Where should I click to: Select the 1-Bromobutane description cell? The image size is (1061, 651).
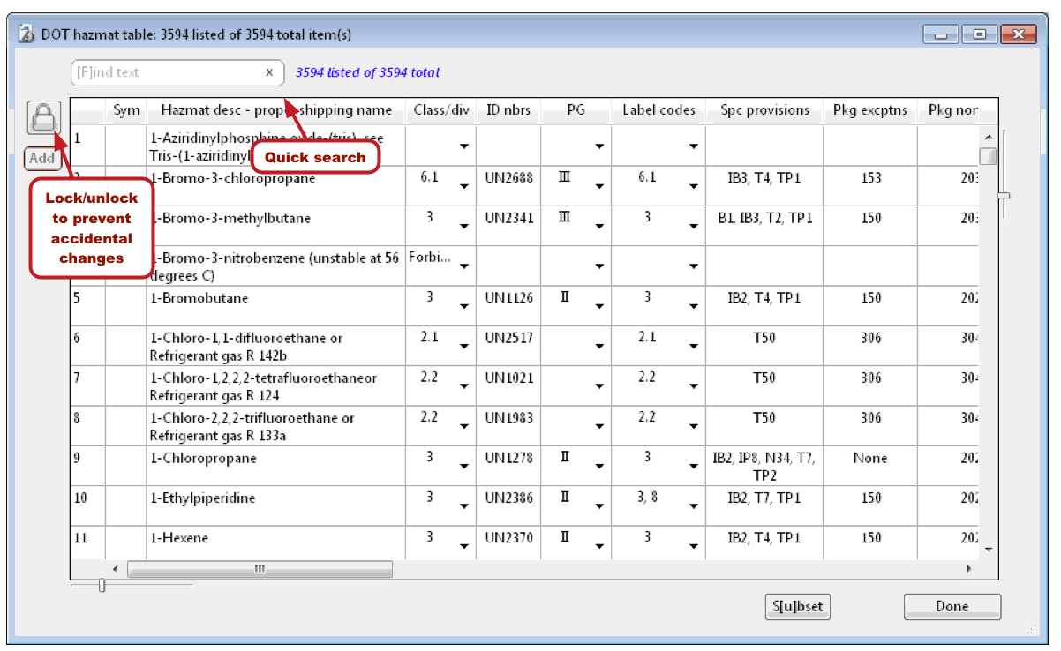pos(276,306)
